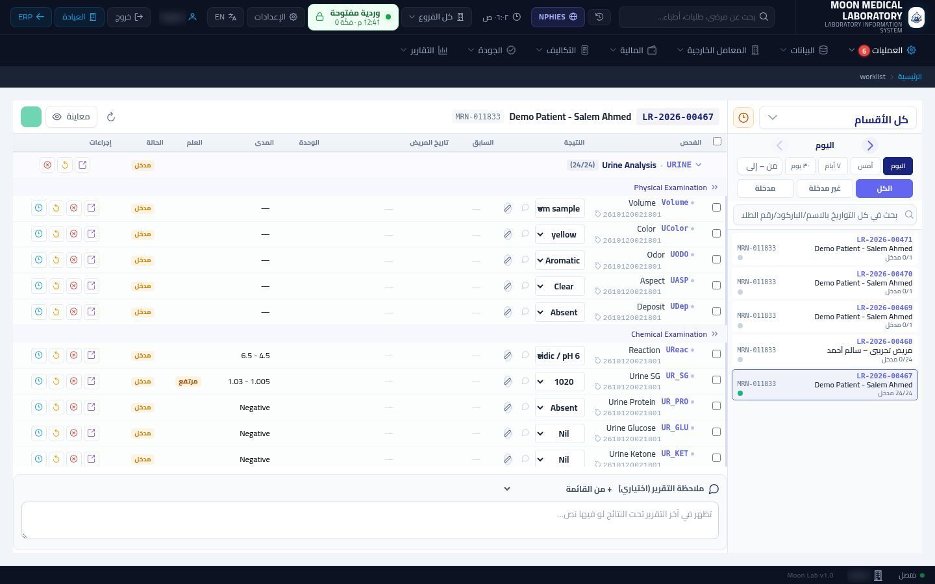Click the refresh icon beside معاينة button
The height and width of the screenshot is (584, 935).
click(111, 117)
